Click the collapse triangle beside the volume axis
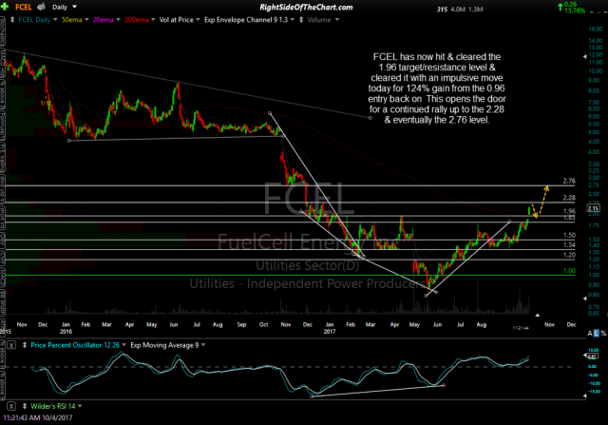Screen dimensions: 608x425 click(585, 299)
